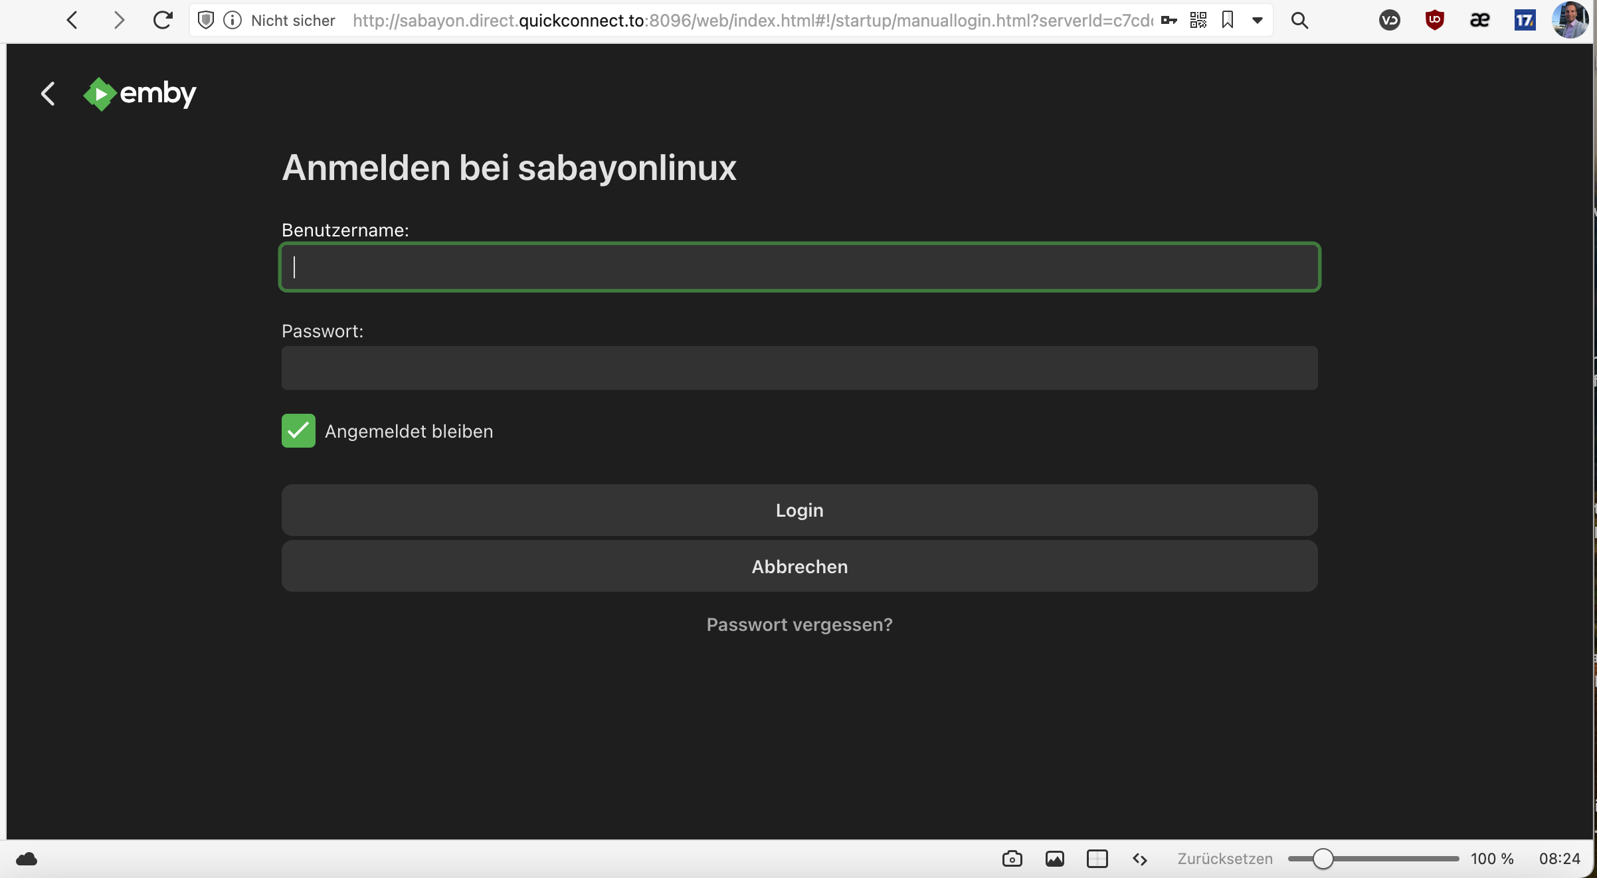1597x878 pixels.
Task: Click the Emby back arrow icon
Action: coord(48,94)
